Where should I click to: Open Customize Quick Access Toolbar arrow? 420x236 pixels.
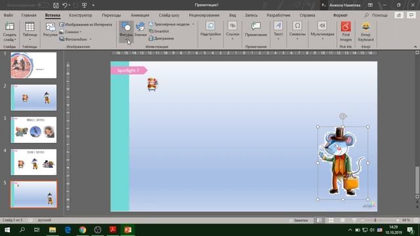[x=93, y=5]
